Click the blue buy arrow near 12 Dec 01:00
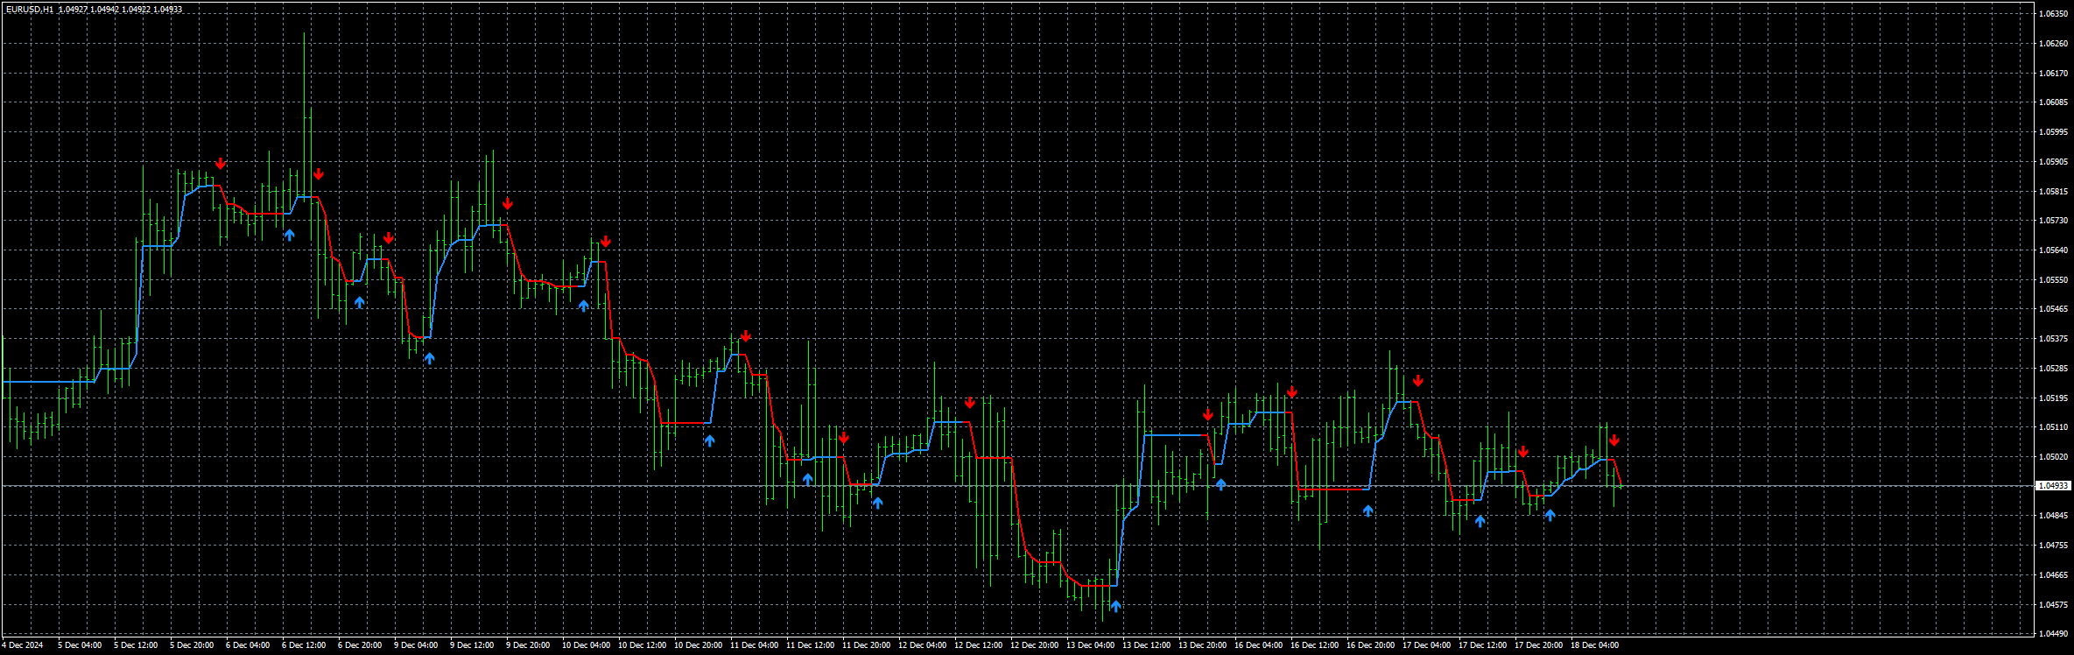The height and width of the screenshot is (655, 2074). pos(878,503)
